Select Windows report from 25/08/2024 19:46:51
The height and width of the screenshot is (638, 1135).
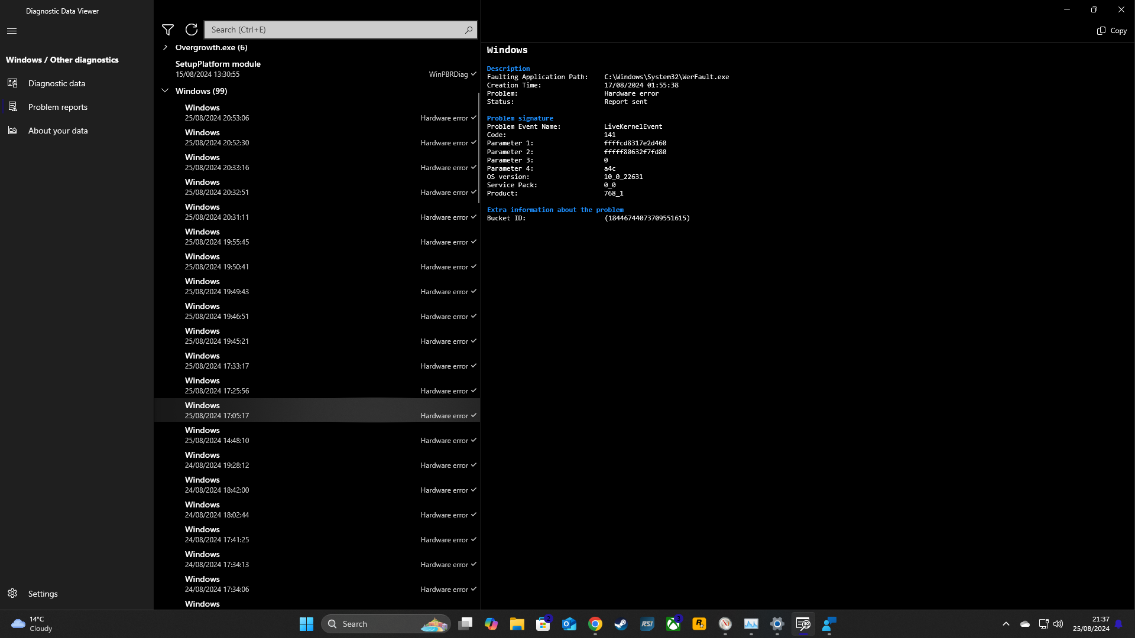[317, 311]
